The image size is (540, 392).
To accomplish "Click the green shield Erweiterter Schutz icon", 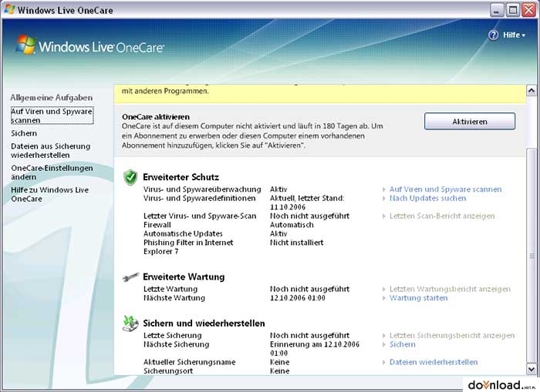I will pyautogui.click(x=130, y=177).
